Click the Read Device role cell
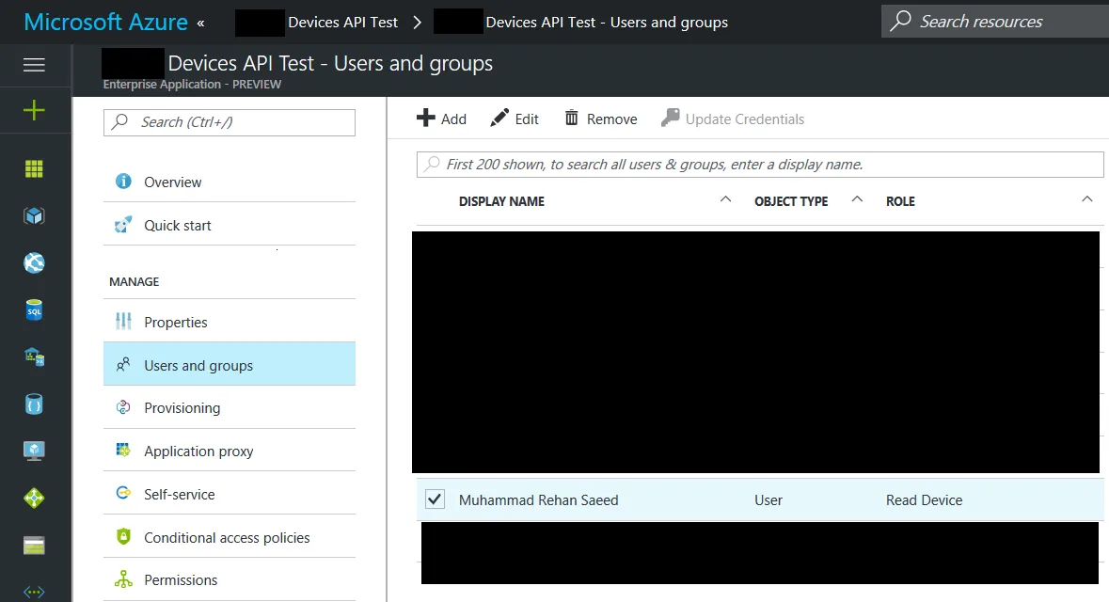This screenshot has height=602, width=1109. (x=924, y=499)
